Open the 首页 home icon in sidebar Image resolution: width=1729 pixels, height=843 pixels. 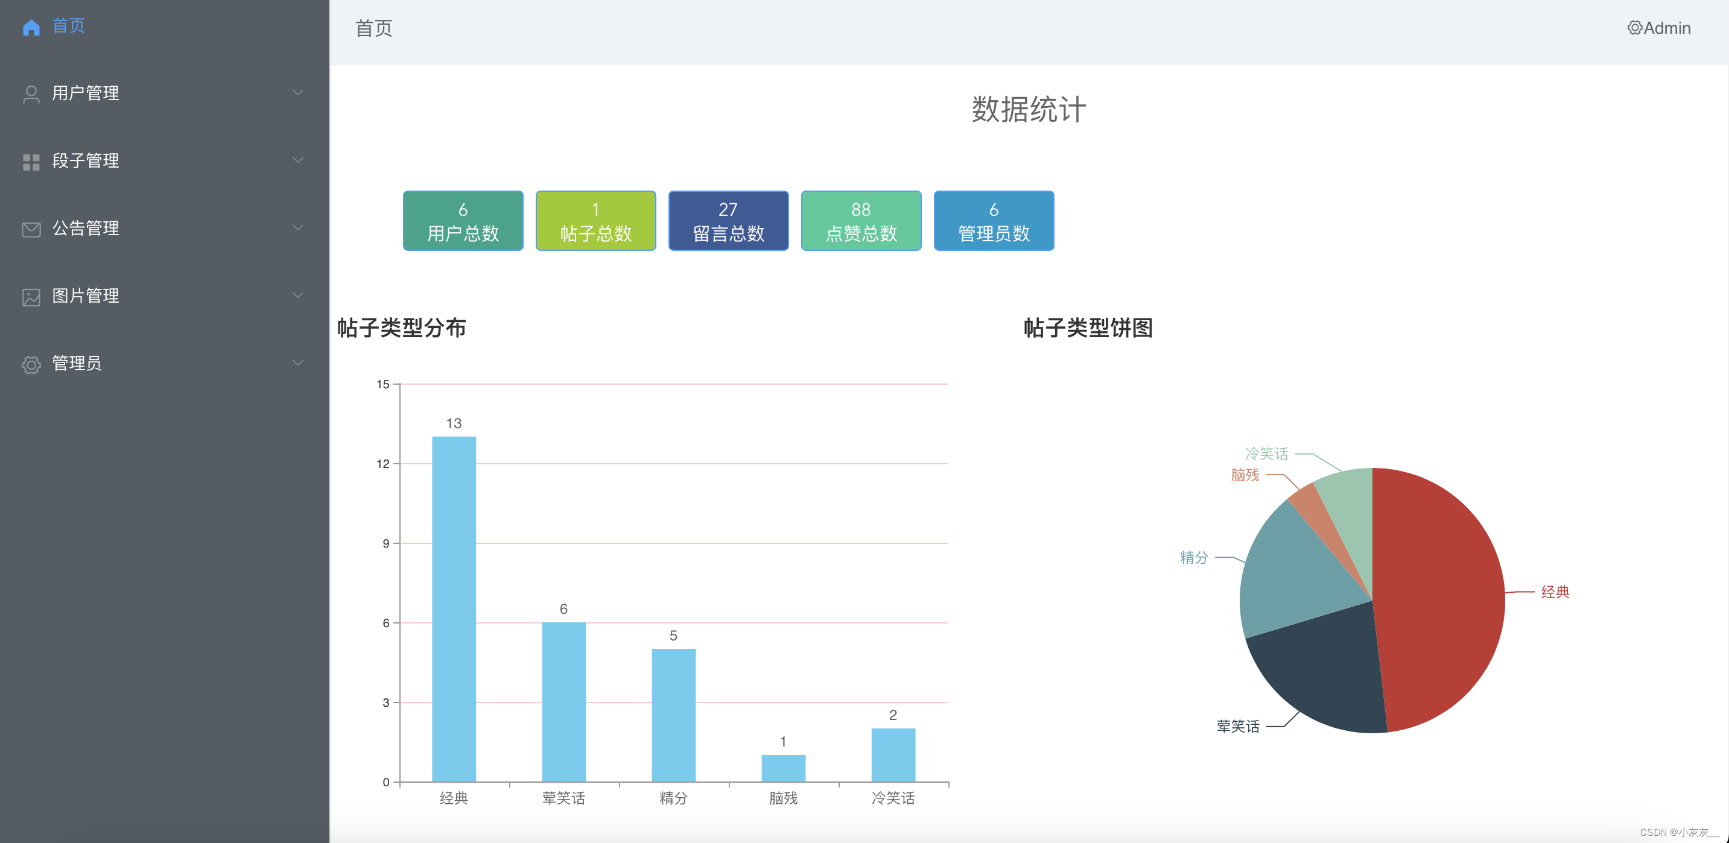31,26
